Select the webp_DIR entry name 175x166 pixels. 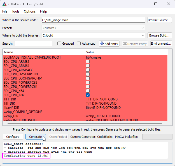pyautogui.click(x=11, y=116)
